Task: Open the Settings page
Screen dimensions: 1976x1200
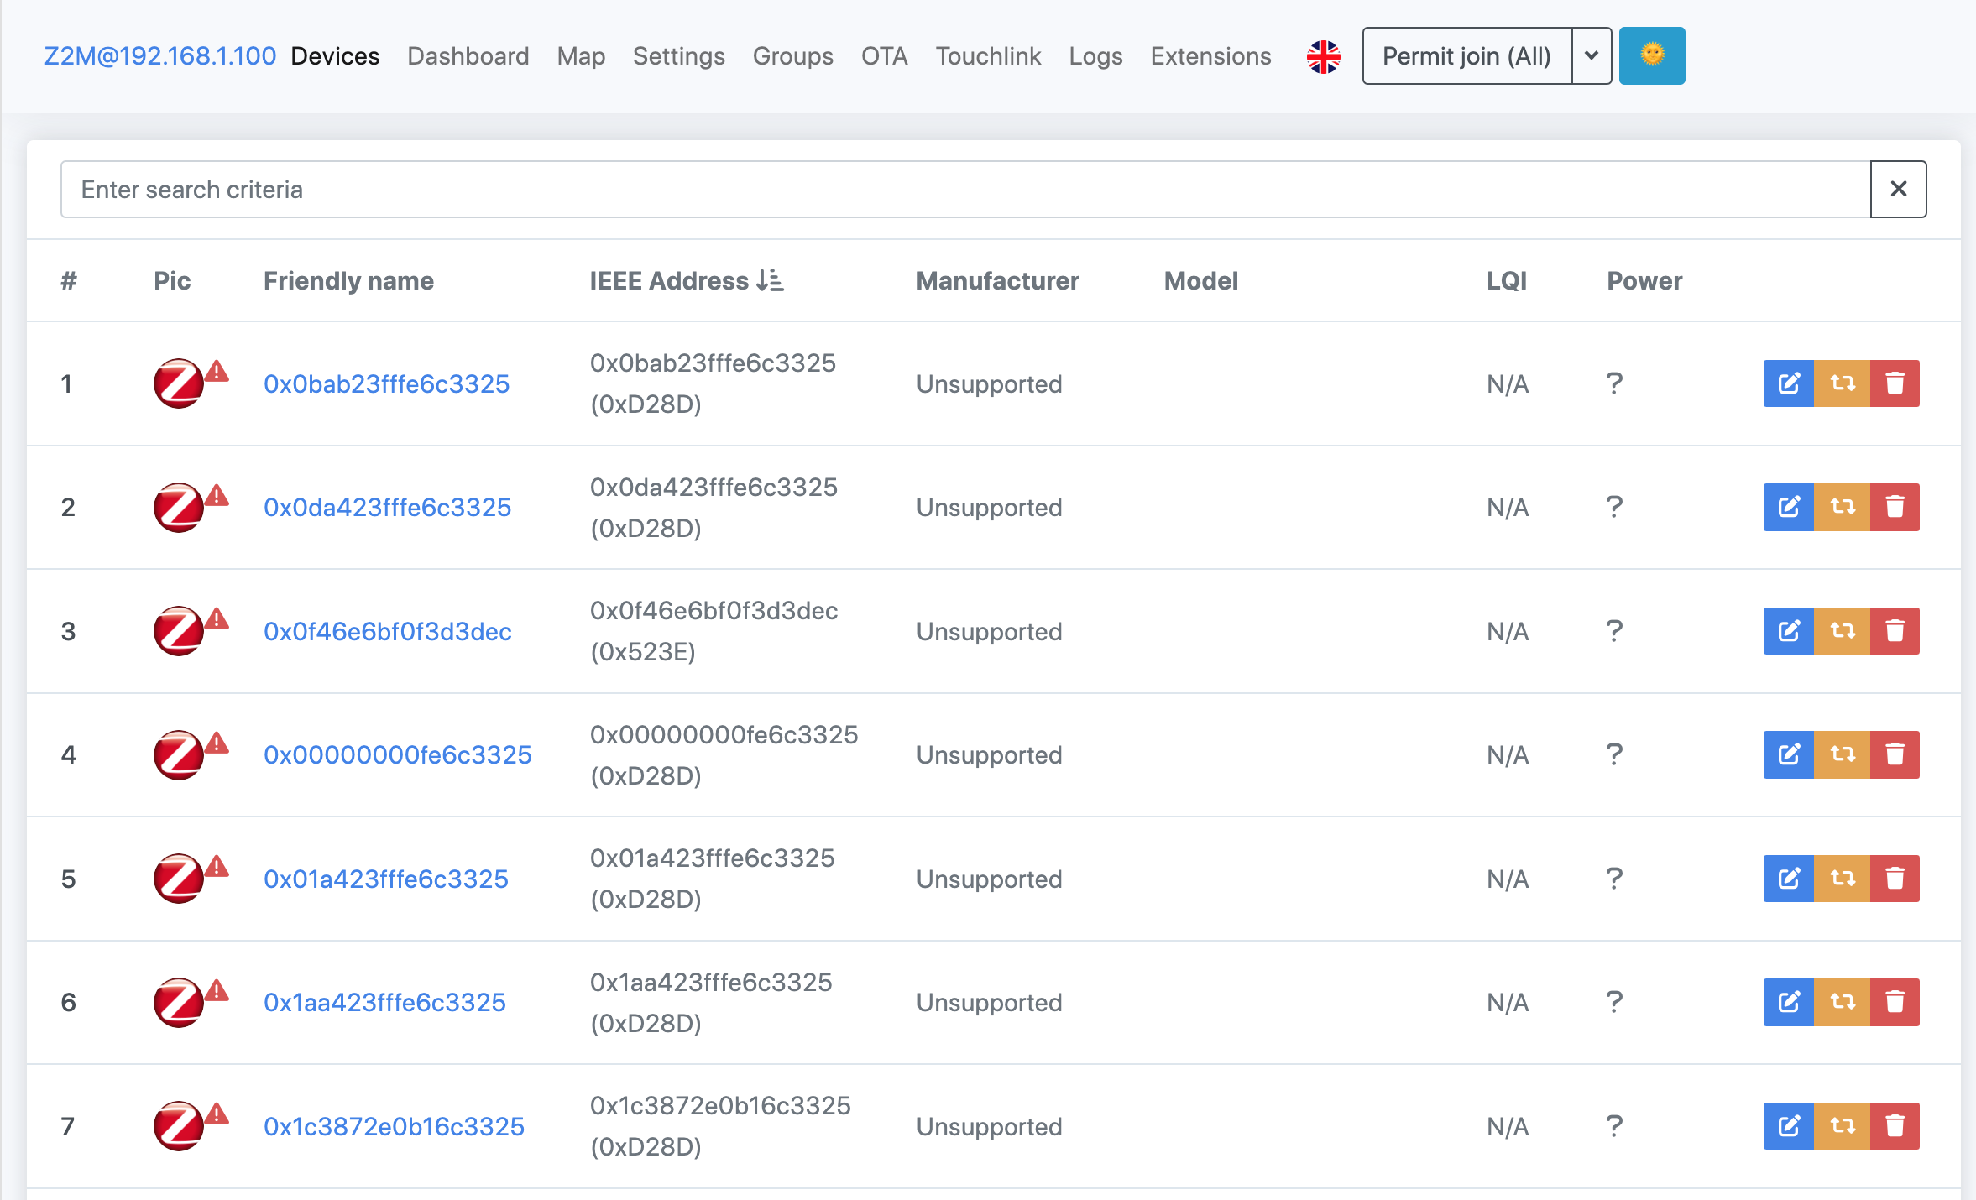Action: (x=678, y=56)
